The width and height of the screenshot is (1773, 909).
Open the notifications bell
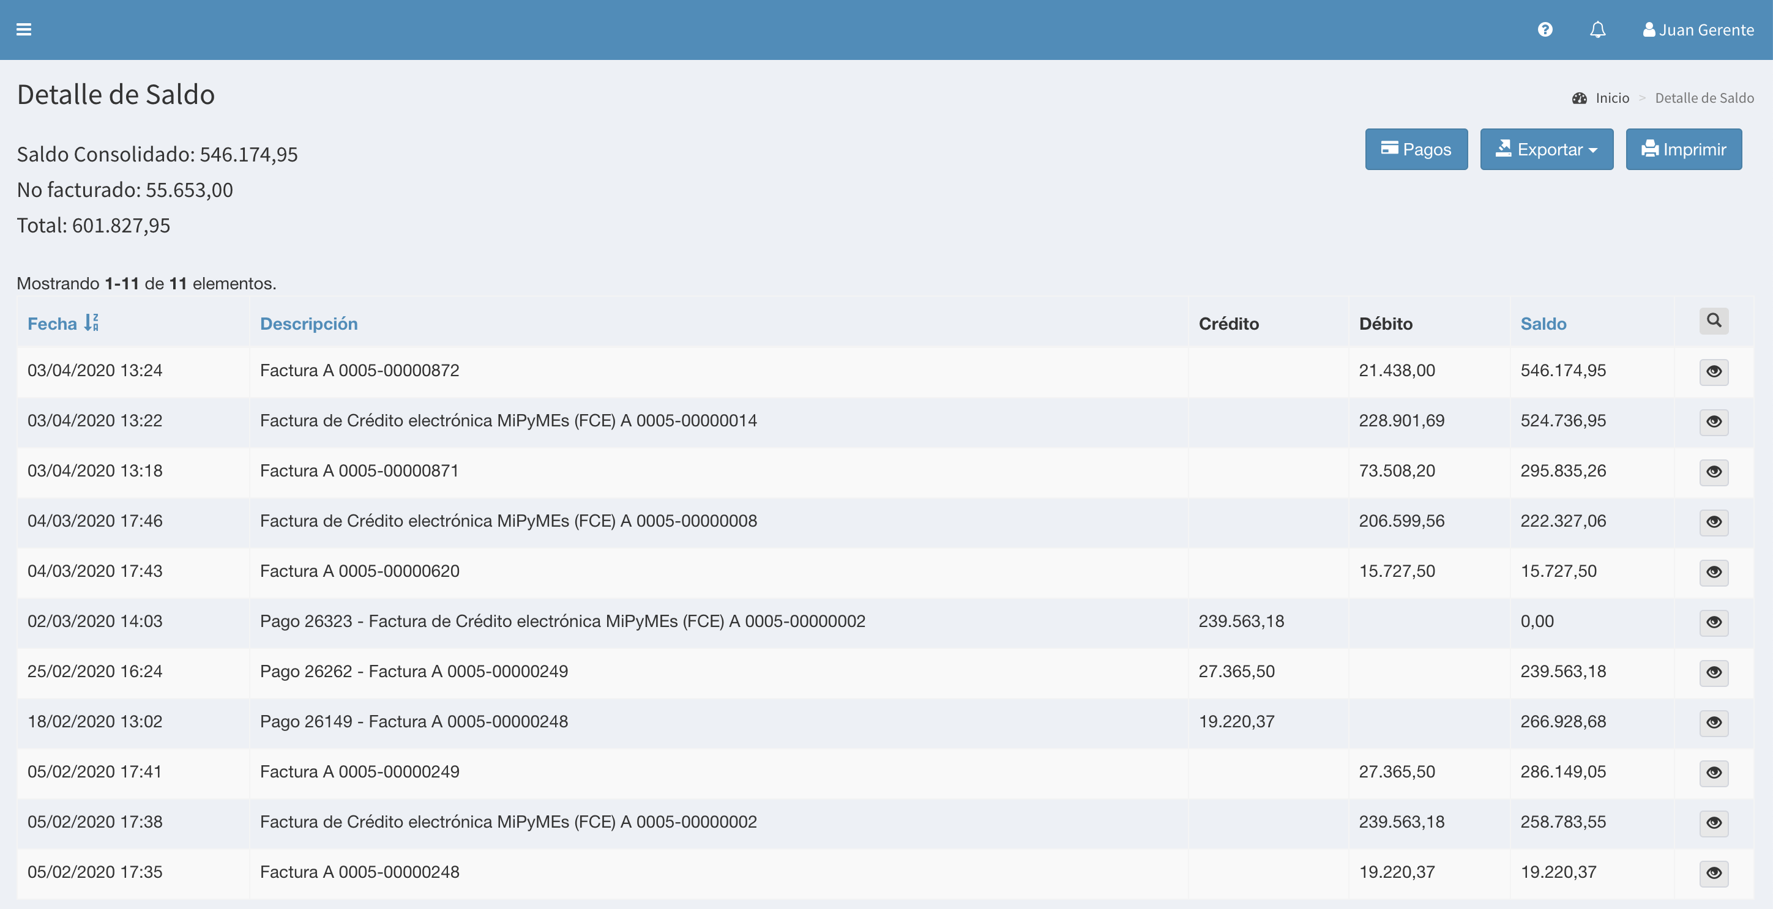point(1597,29)
